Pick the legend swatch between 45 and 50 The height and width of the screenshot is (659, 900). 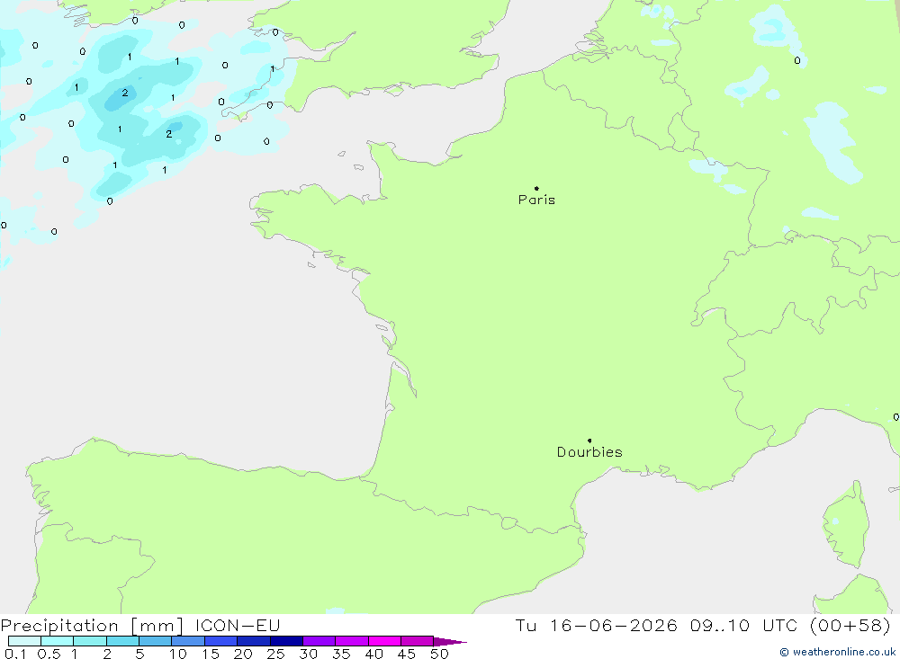click(x=418, y=641)
